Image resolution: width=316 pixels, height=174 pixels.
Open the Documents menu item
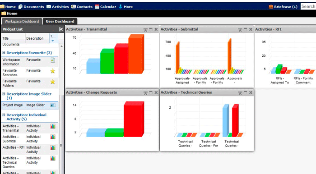(x=31, y=7)
